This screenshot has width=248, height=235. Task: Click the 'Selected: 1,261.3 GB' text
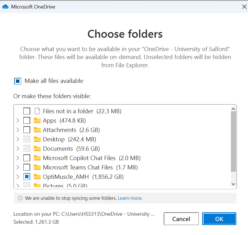tap(36, 222)
